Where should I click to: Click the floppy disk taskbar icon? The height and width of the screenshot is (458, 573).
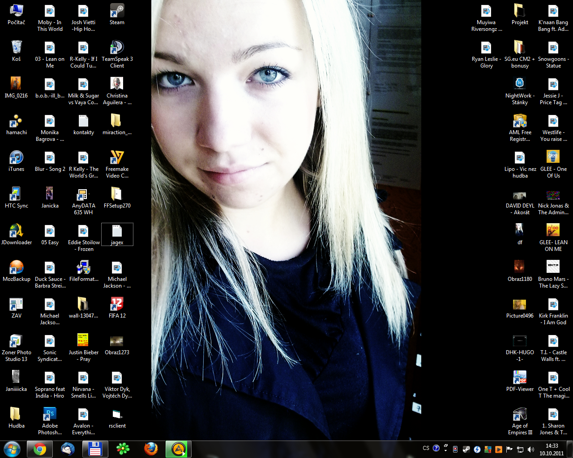pos(95,449)
